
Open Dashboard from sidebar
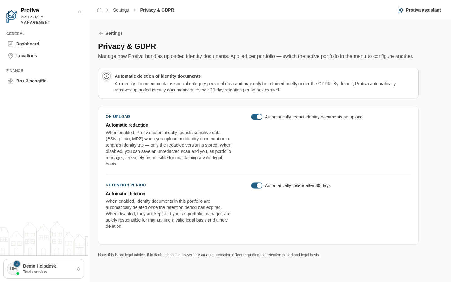(x=44, y=44)
